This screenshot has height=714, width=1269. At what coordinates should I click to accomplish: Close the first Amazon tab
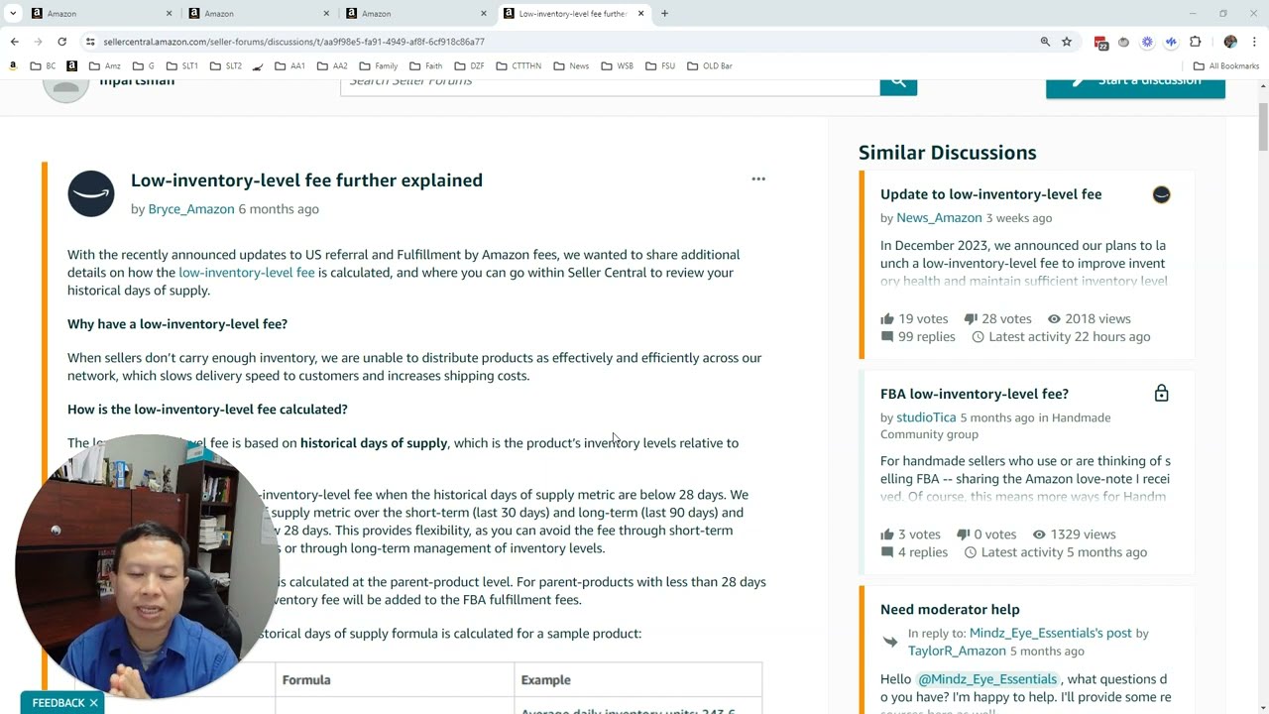(x=169, y=14)
